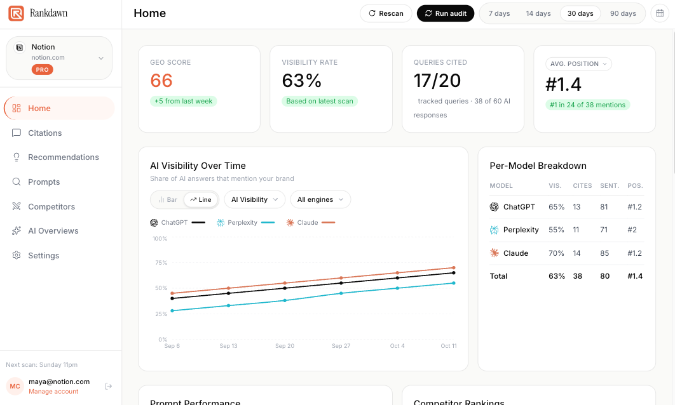Screen dimensions: 675x405
Task: Click the ChatGPT row's 65% visibility
Action: tap(556, 207)
